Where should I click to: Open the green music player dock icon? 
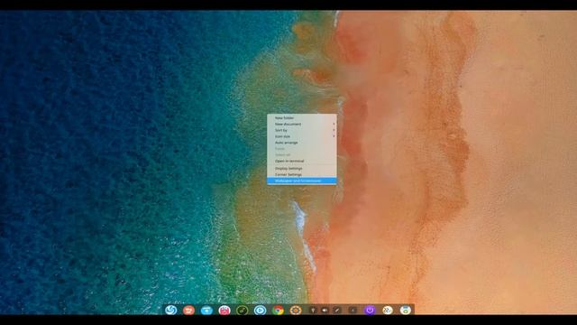pyautogui.click(x=242, y=311)
